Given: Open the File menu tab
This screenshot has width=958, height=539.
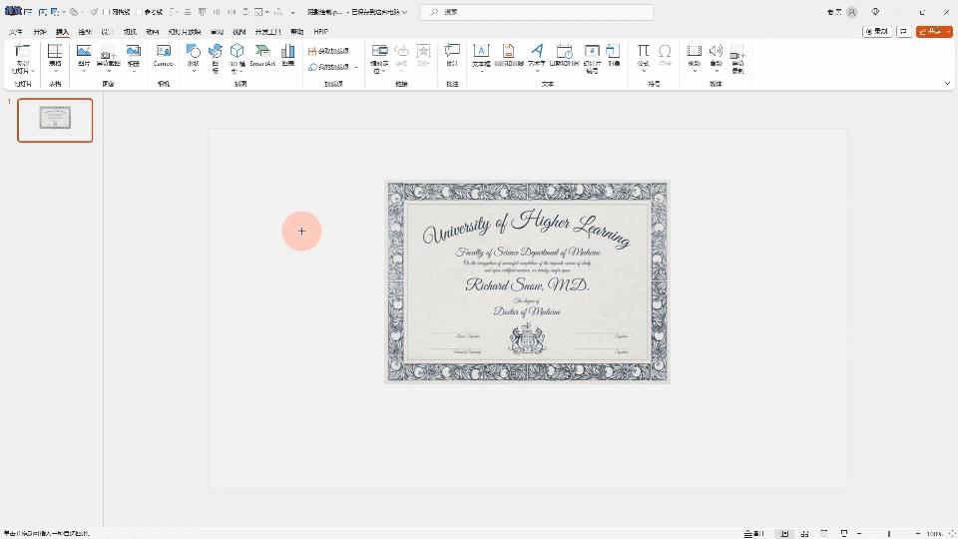Looking at the screenshot, I should 16,32.
